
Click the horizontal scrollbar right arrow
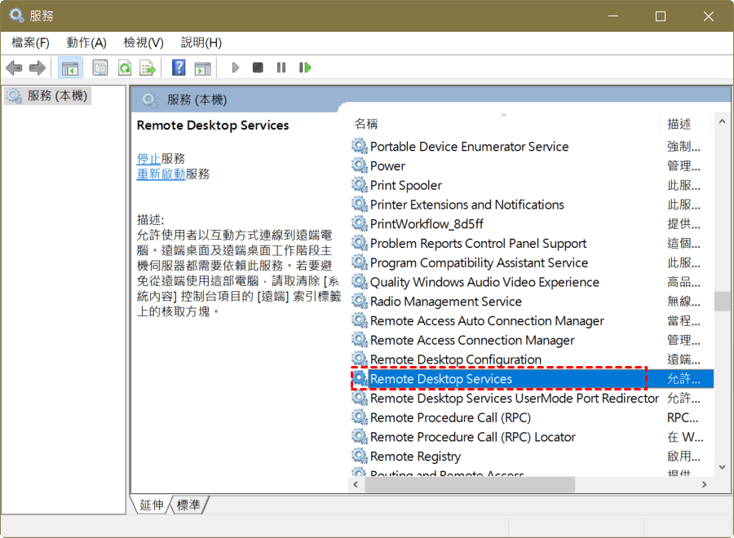point(705,484)
